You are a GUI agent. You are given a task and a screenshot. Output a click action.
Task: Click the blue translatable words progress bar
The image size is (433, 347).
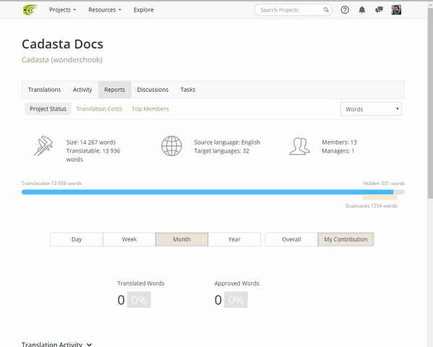click(207, 192)
